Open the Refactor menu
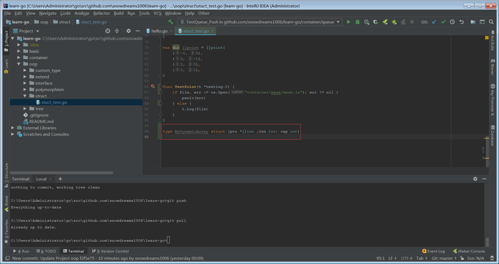Image resolution: width=499 pixels, height=264 pixels. pyautogui.click(x=101, y=13)
